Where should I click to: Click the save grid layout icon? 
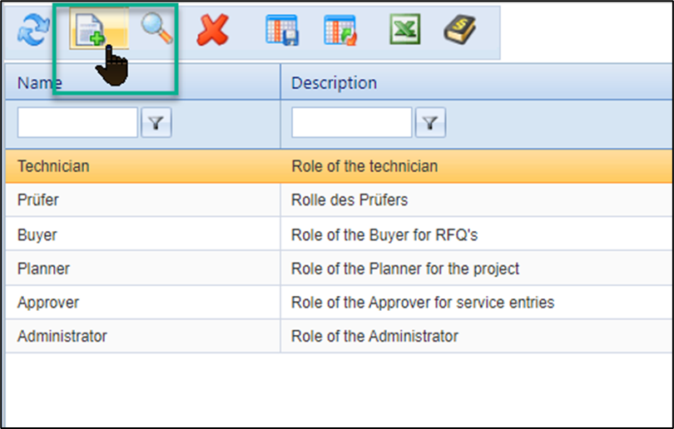(281, 31)
